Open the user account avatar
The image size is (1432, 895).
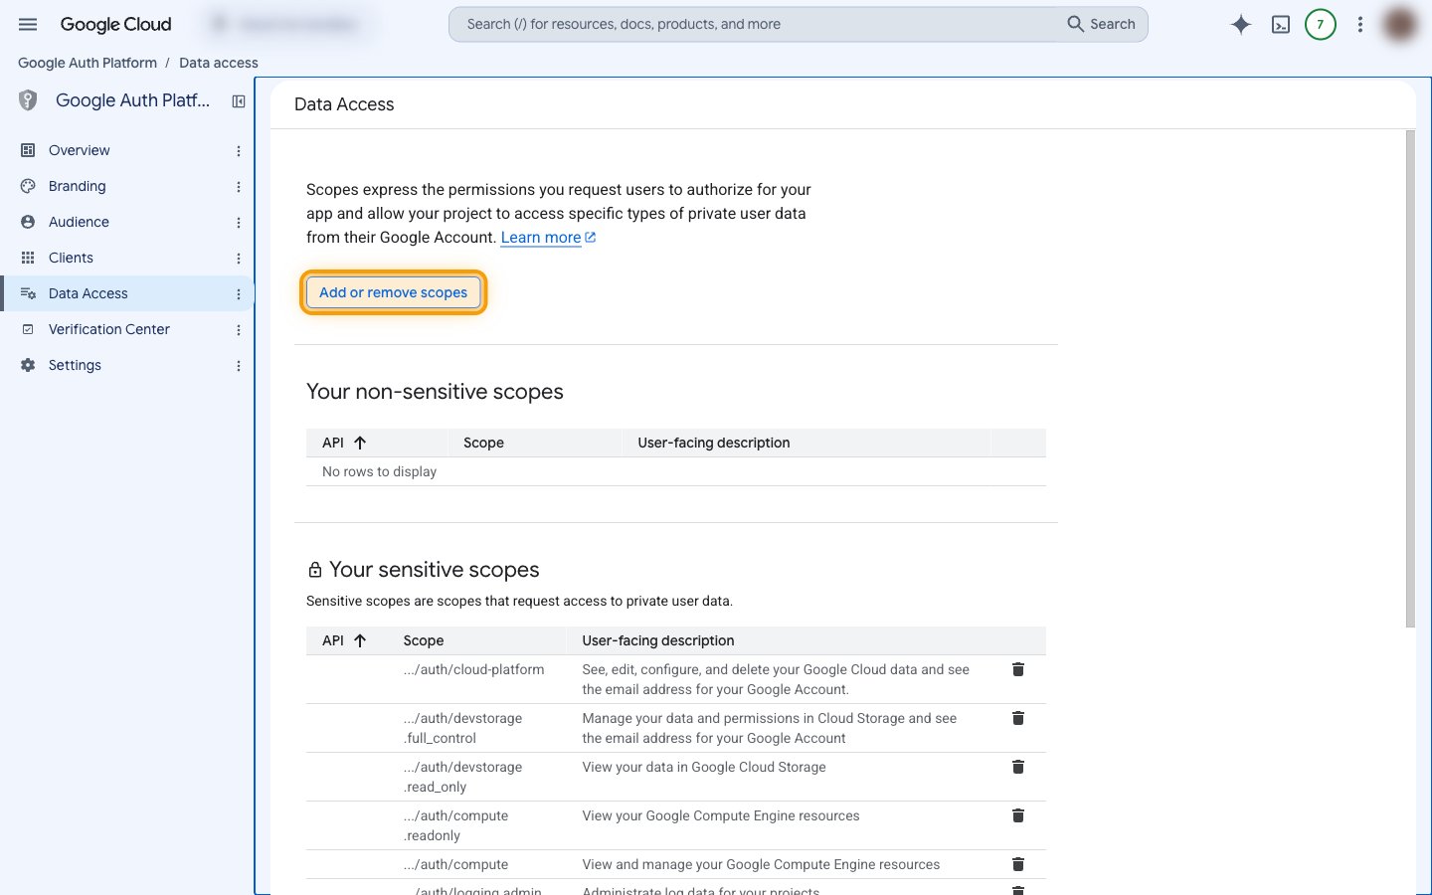coord(1400,24)
